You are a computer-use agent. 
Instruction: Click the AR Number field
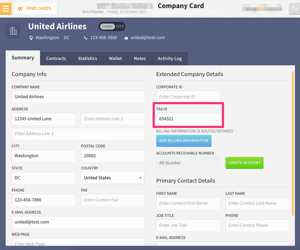(188, 163)
